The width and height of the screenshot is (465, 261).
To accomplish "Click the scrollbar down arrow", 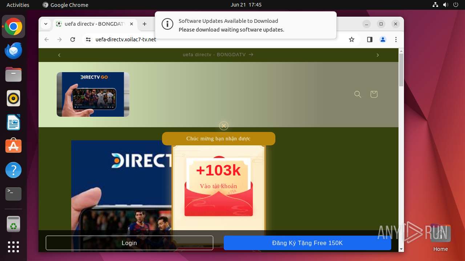I will click(401, 249).
